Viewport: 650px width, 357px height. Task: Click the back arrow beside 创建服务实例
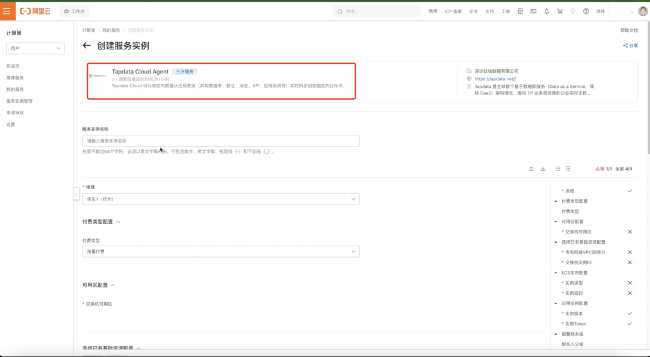point(86,46)
